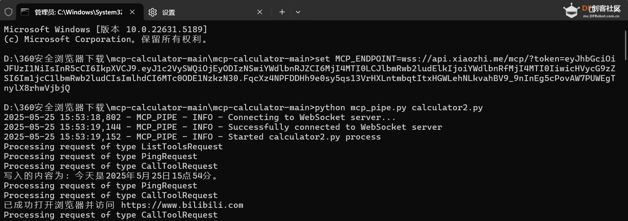
Task: Click the Successfully connected to WebSocket server line
Action: coord(223,127)
